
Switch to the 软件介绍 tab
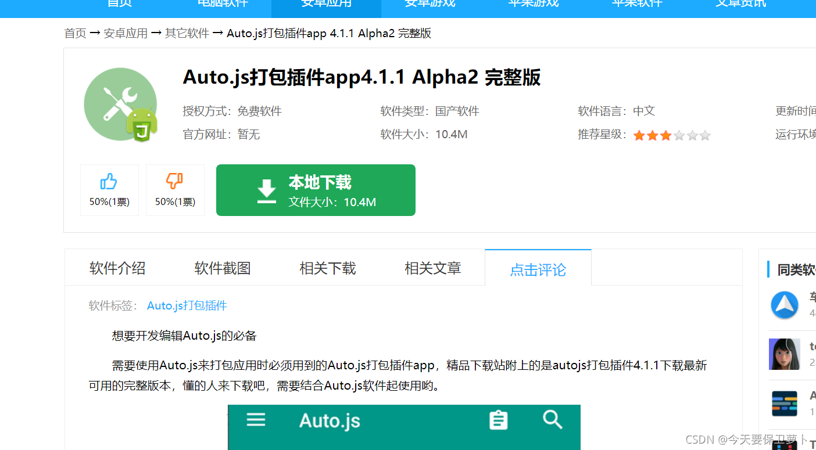click(117, 268)
